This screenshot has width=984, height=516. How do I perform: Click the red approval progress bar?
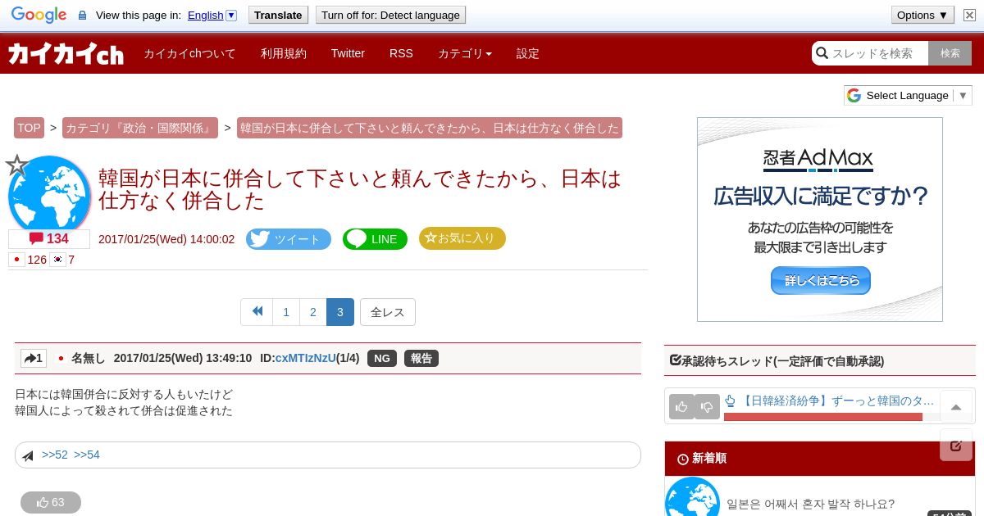[x=823, y=417]
